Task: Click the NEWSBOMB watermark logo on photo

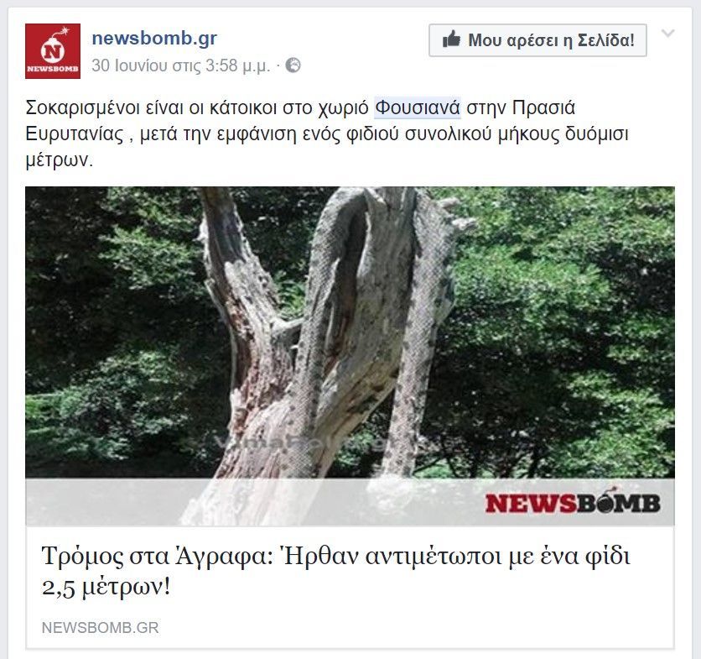Action: (573, 502)
